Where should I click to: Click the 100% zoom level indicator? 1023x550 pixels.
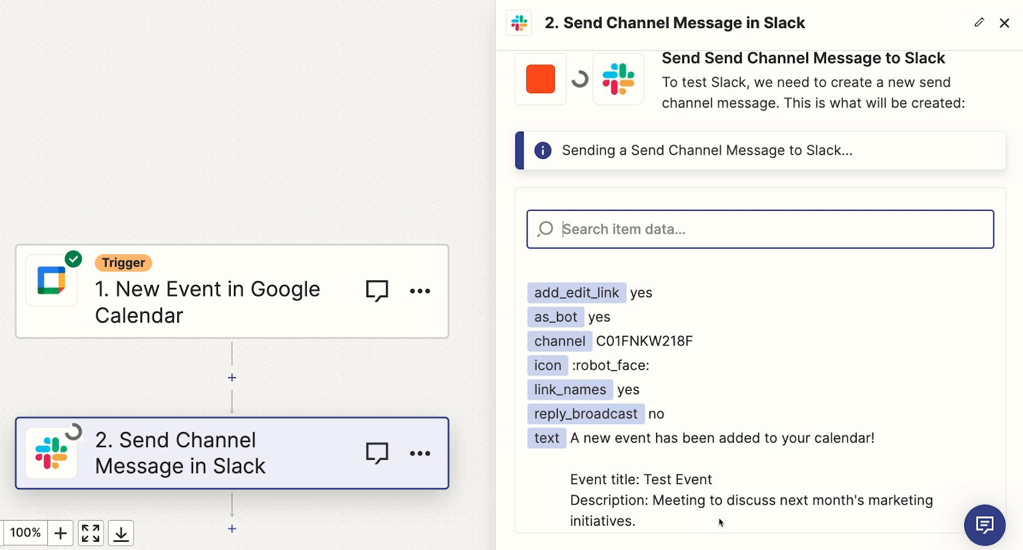tap(26, 533)
